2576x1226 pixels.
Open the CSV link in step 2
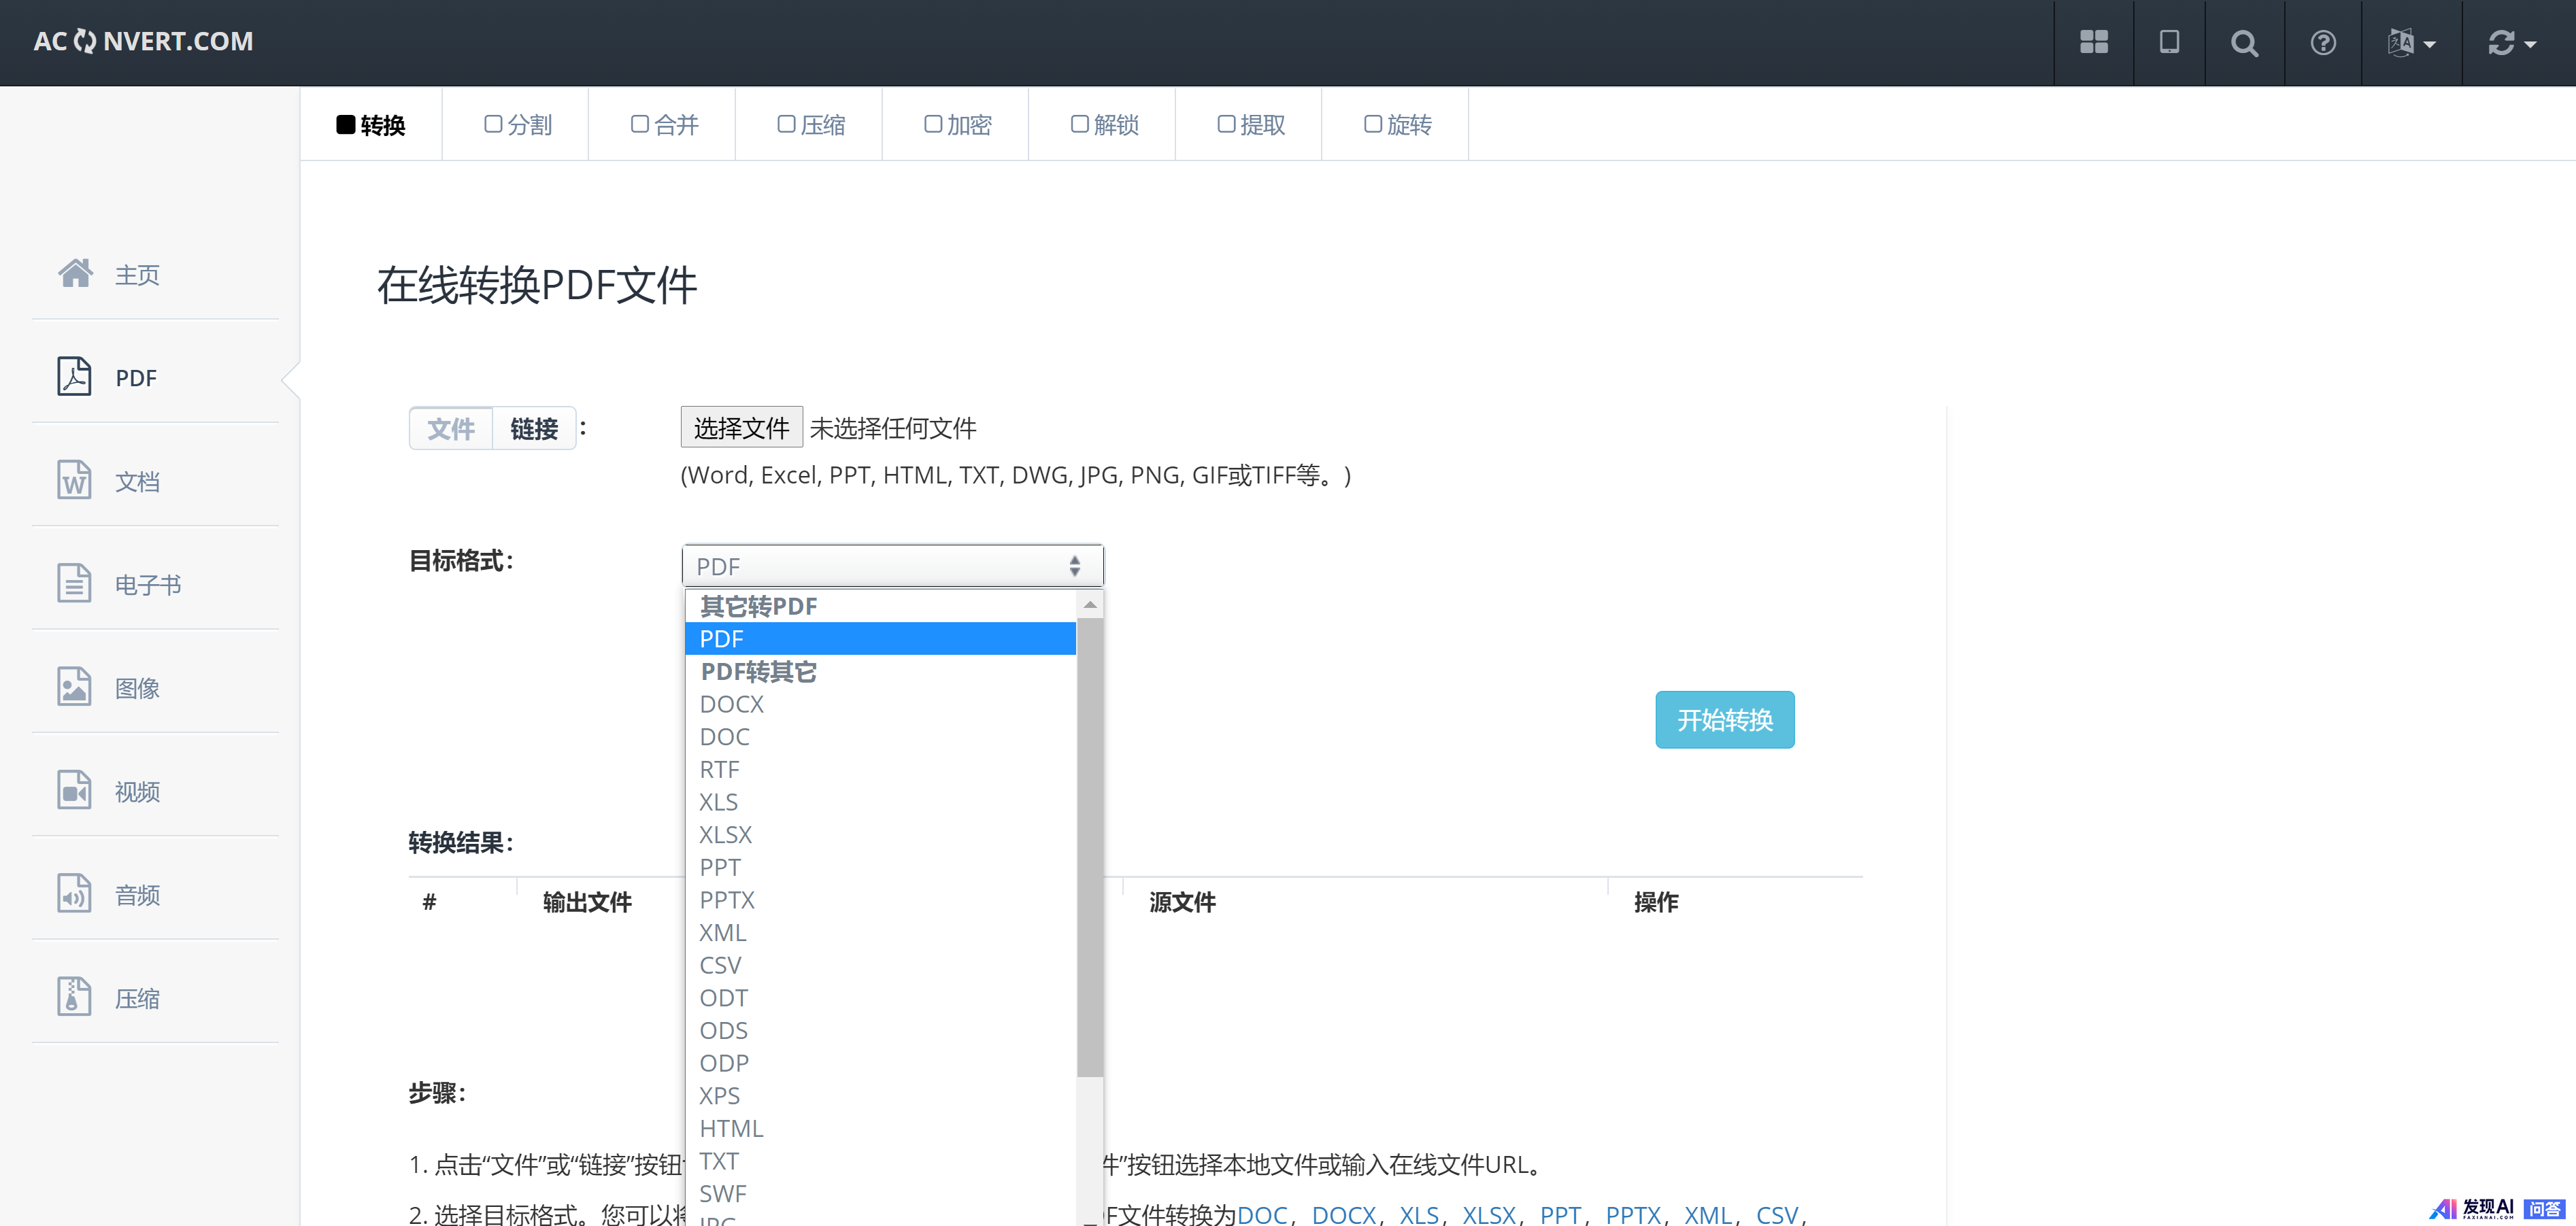(x=1777, y=1214)
